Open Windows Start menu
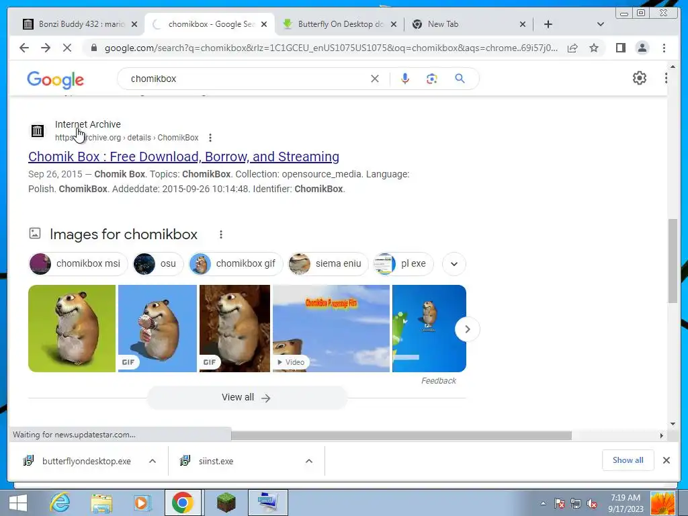Image resolution: width=688 pixels, height=516 pixels. 18,503
